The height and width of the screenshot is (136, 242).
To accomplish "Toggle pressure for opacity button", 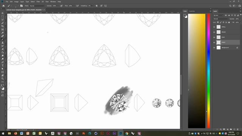I will 61,6.
